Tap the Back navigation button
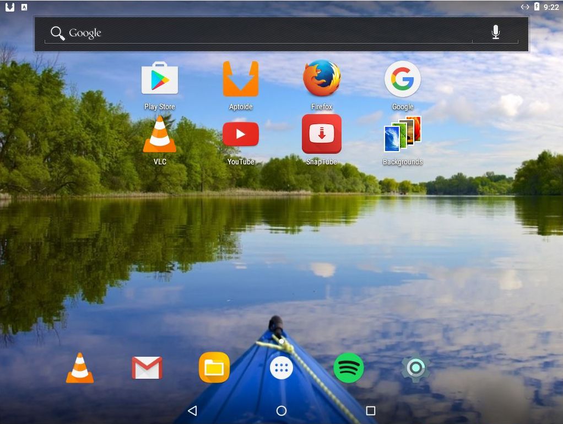 click(x=192, y=410)
